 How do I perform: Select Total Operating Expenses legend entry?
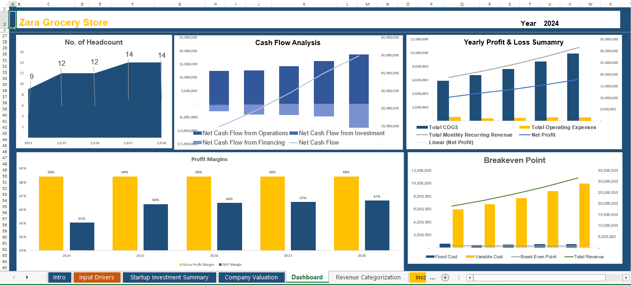[557, 127]
